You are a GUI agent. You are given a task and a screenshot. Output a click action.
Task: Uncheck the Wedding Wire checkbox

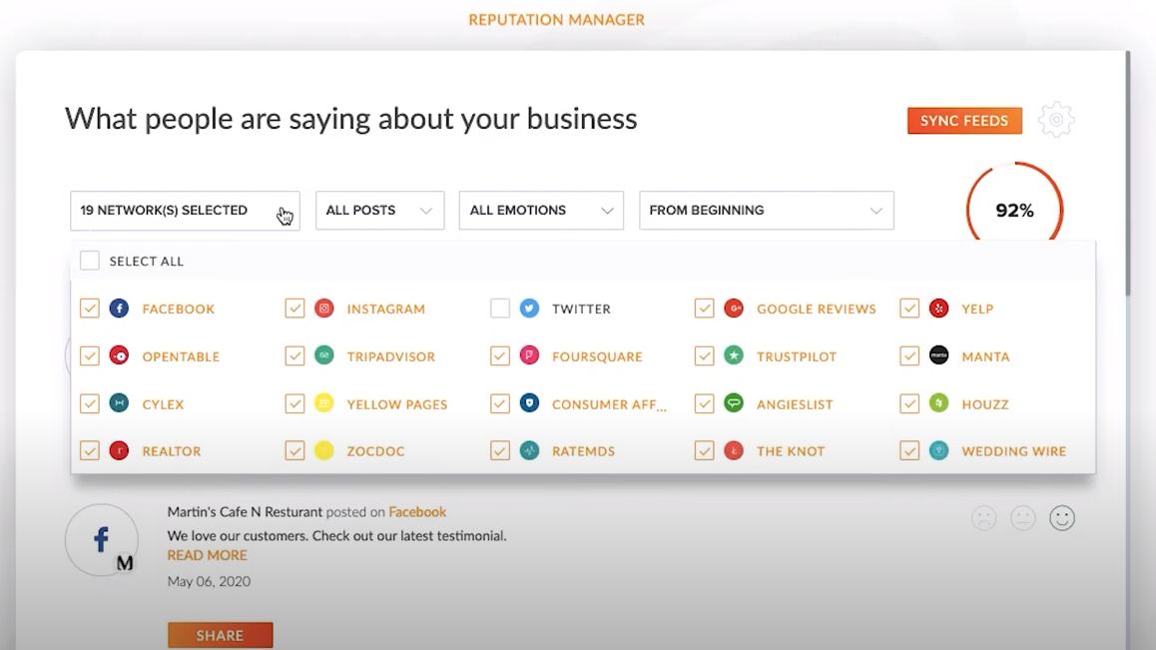coord(909,450)
